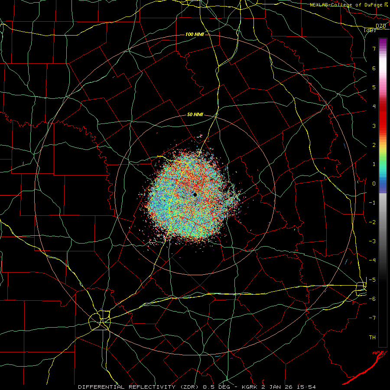Click the "15:54" timestamp in the caption
This screenshot has height=390, width=390.
point(306,387)
